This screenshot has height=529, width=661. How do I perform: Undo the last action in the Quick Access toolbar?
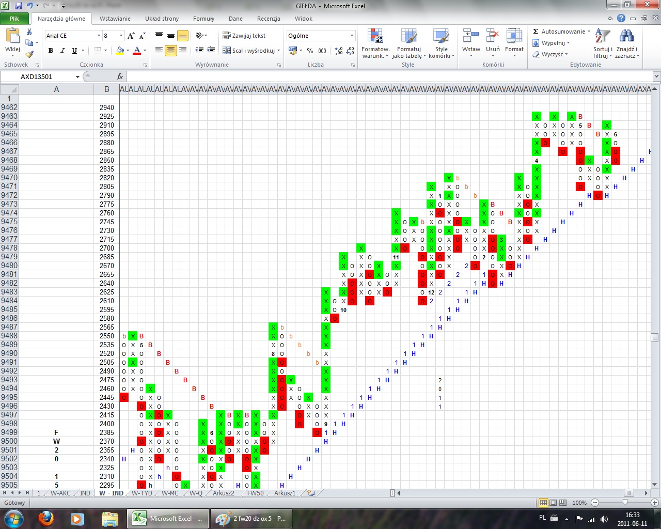[x=30, y=6]
